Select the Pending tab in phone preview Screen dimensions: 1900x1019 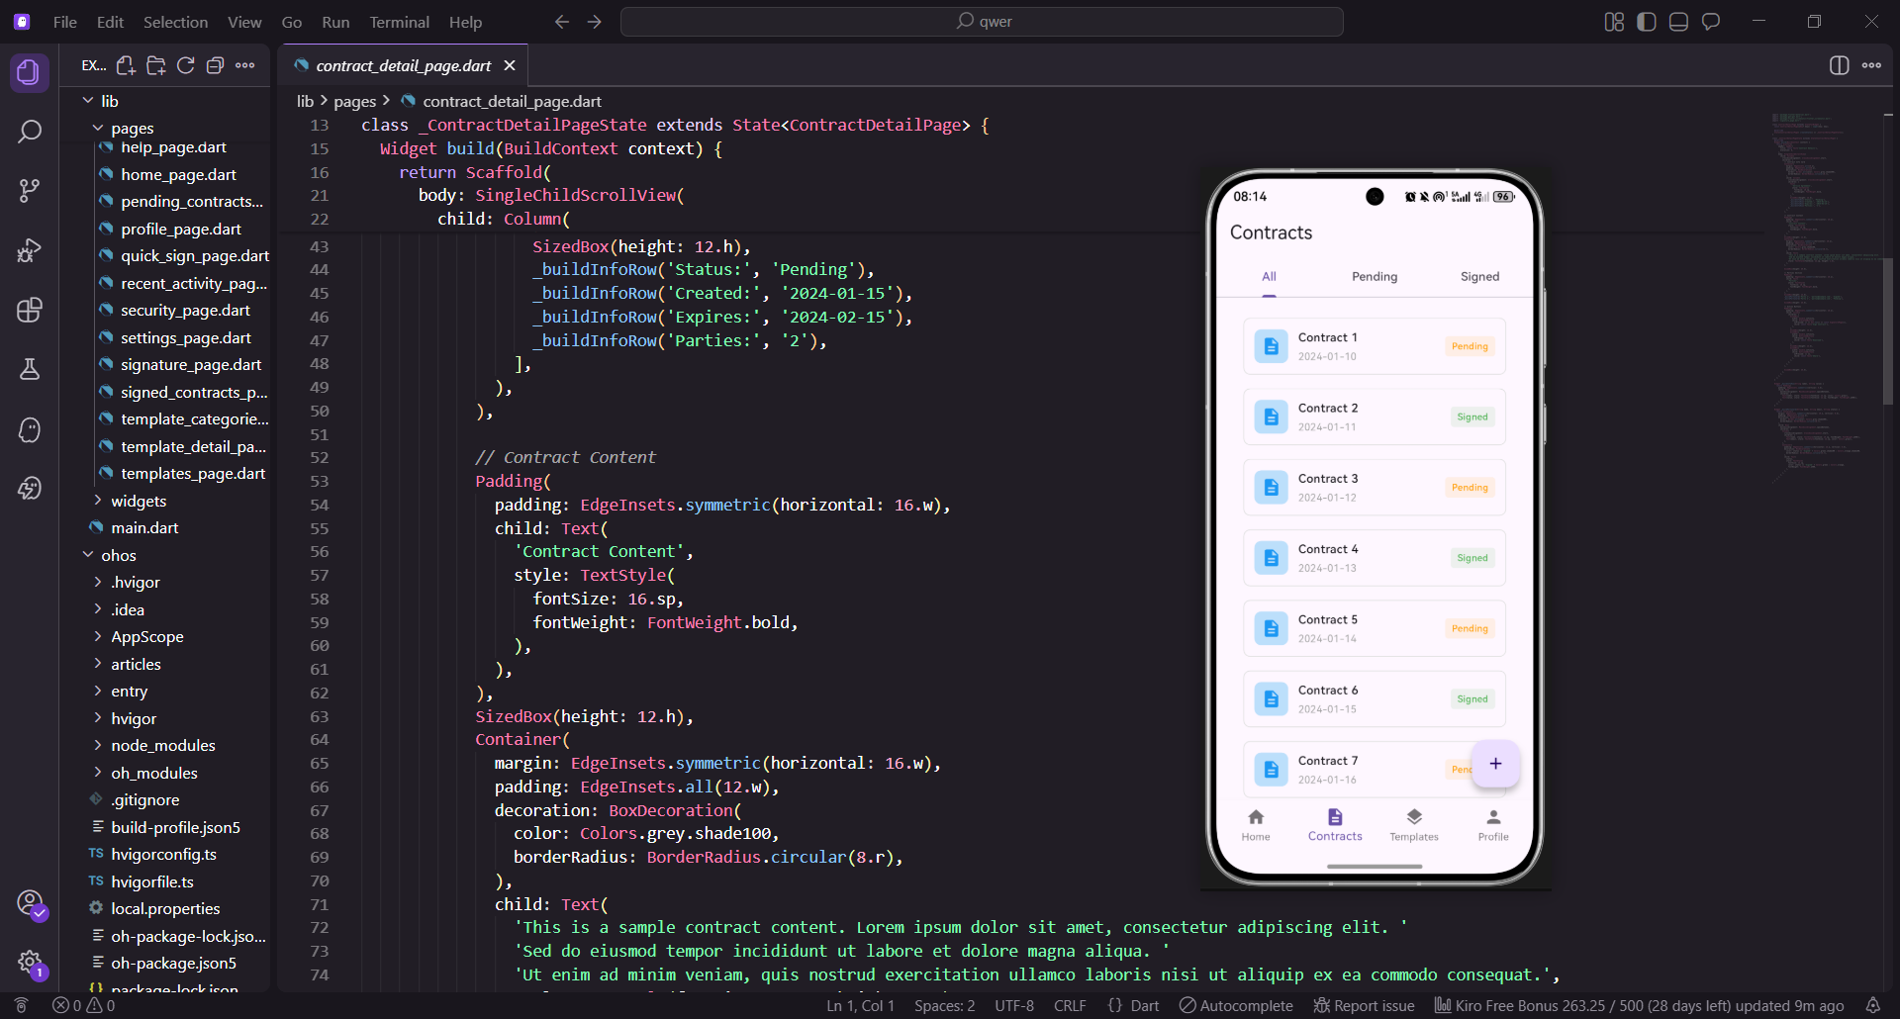[1375, 277]
